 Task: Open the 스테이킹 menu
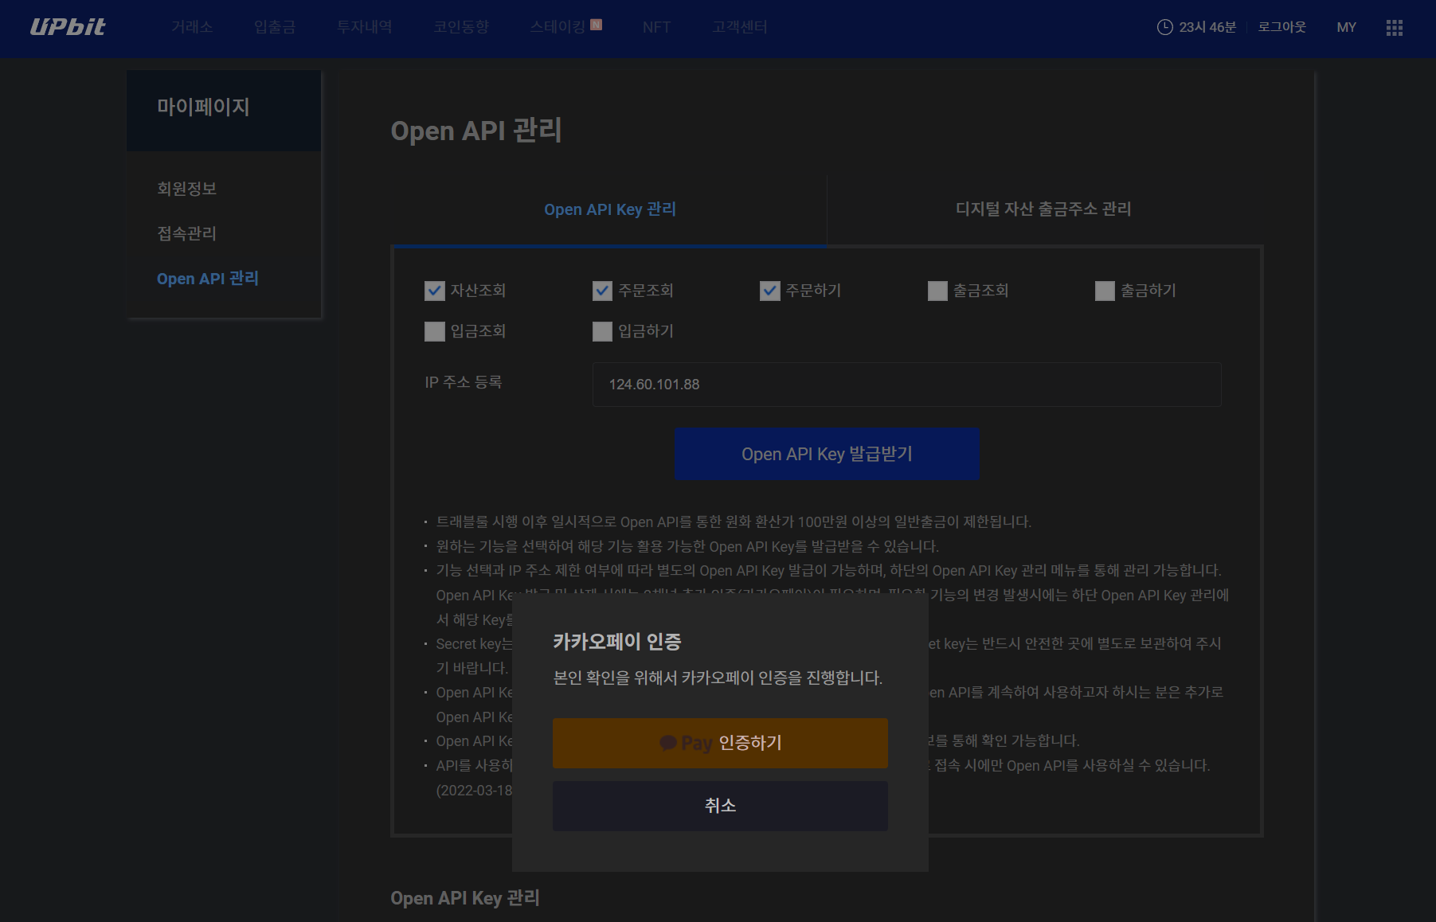(x=558, y=27)
